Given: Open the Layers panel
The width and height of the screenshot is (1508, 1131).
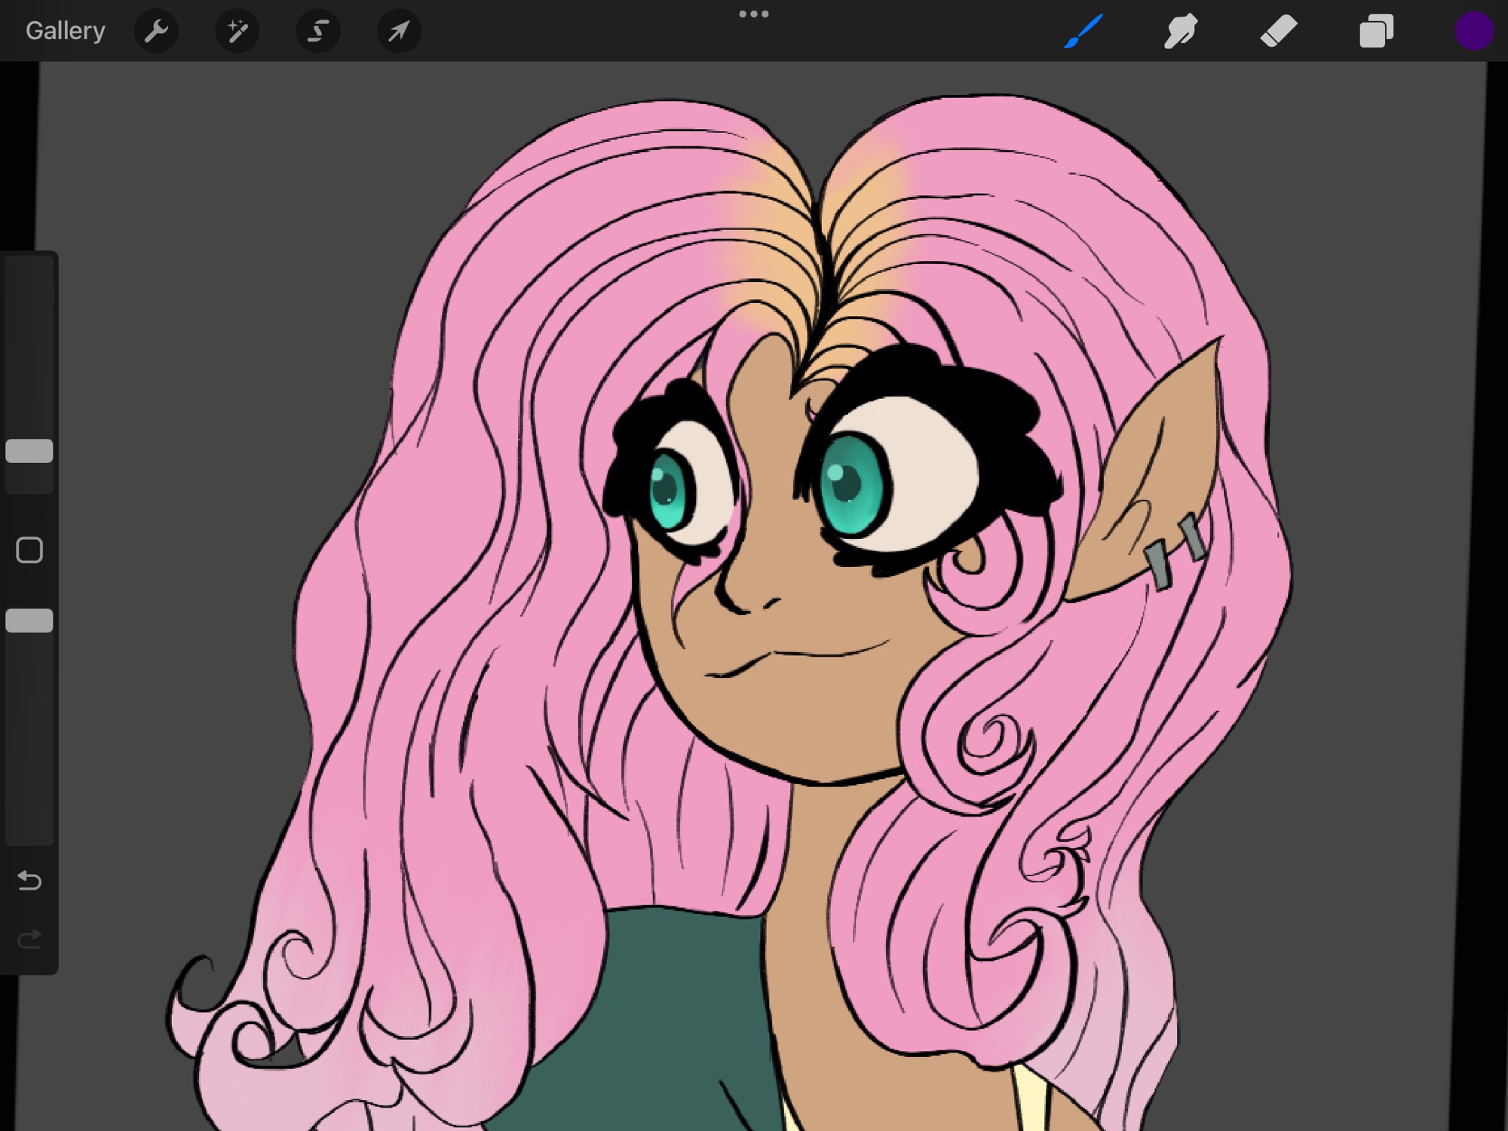Looking at the screenshot, I should 1376,31.
